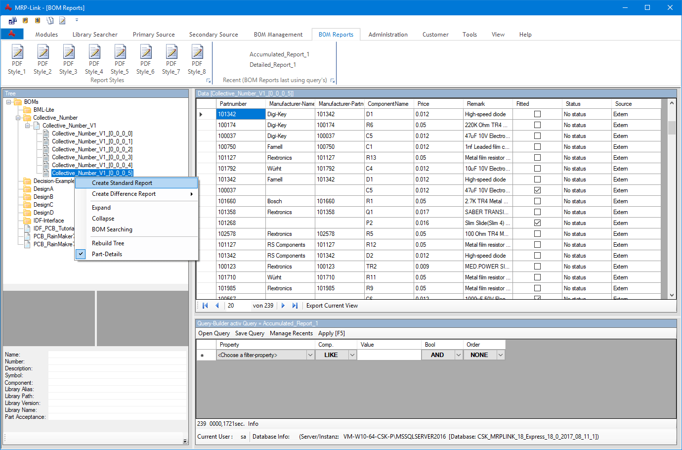Choose Collapse in context menu
The width and height of the screenshot is (682, 450).
click(x=136, y=219)
